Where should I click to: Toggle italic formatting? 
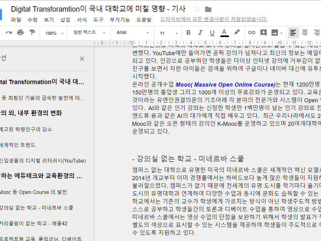[x=200, y=33]
